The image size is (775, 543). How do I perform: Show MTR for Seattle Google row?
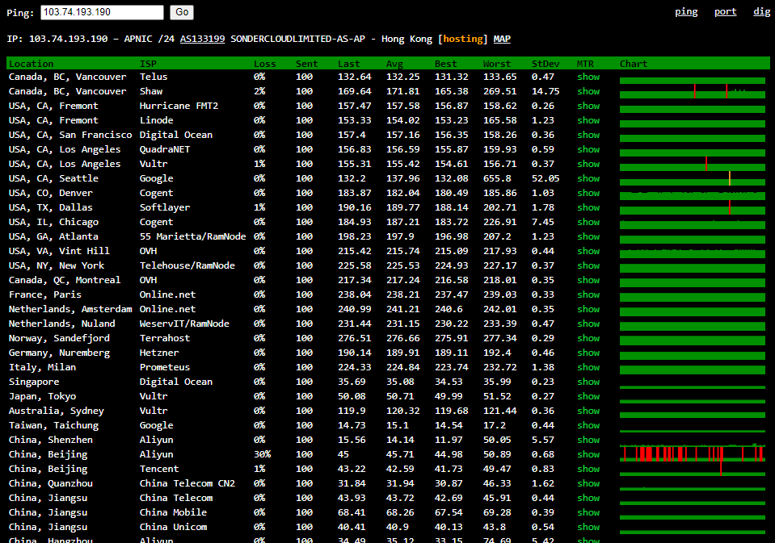588,178
